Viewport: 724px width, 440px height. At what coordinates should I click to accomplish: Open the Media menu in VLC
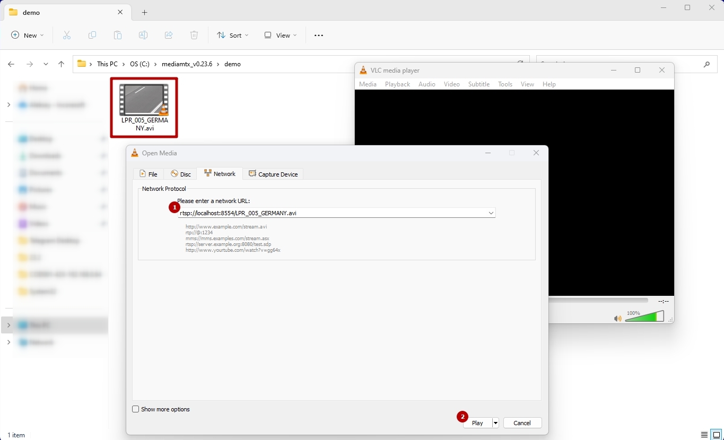click(x=368, y=84)
